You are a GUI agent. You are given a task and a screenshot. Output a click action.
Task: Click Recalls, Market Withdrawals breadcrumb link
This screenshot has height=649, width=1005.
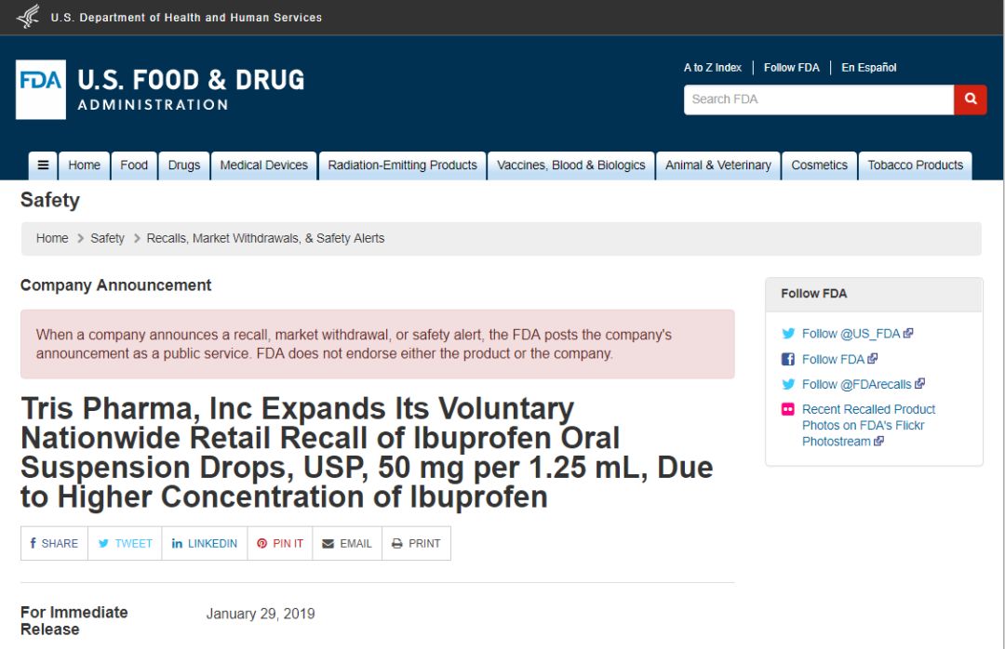tap(265, 238)
